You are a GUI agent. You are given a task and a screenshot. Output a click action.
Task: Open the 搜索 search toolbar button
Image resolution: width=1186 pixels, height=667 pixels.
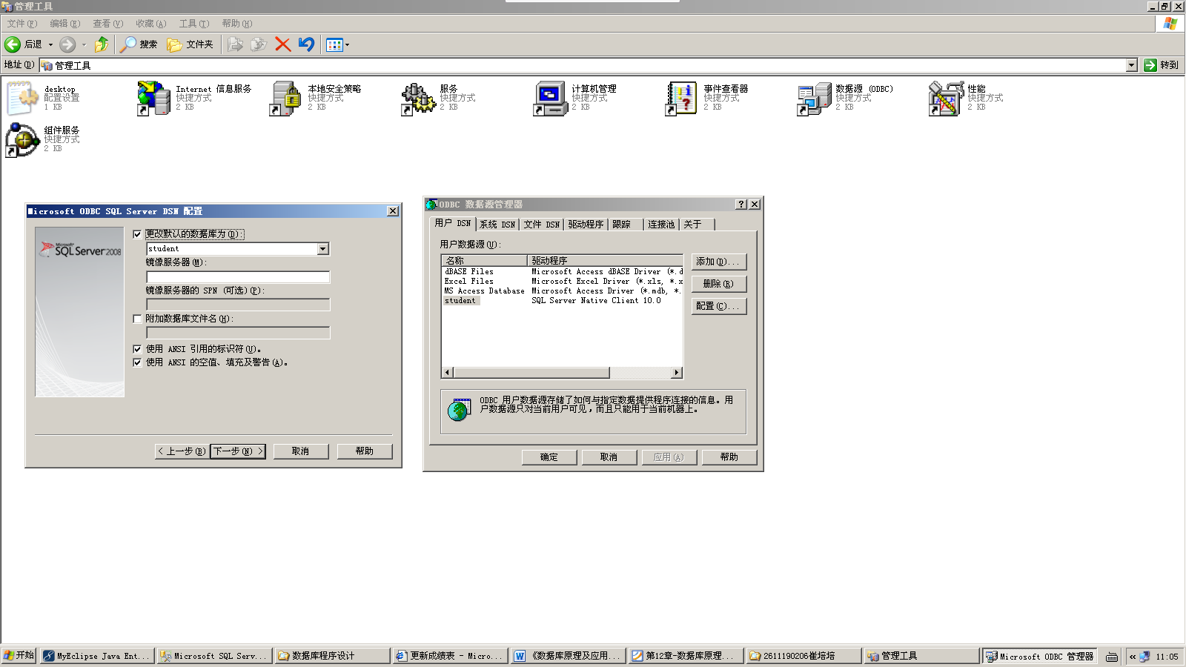[139, 44]
